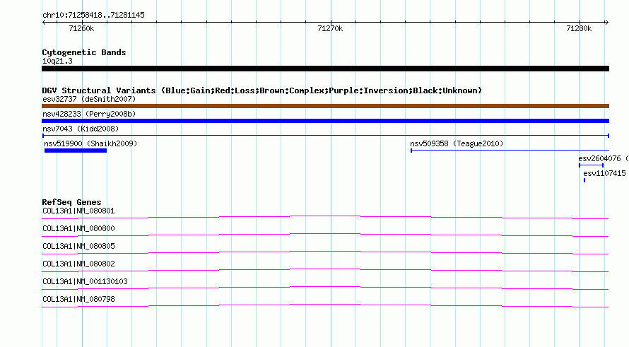629x347 pixels.
Task: Select the Cytogenetic Bands track title
Action: 84,52
